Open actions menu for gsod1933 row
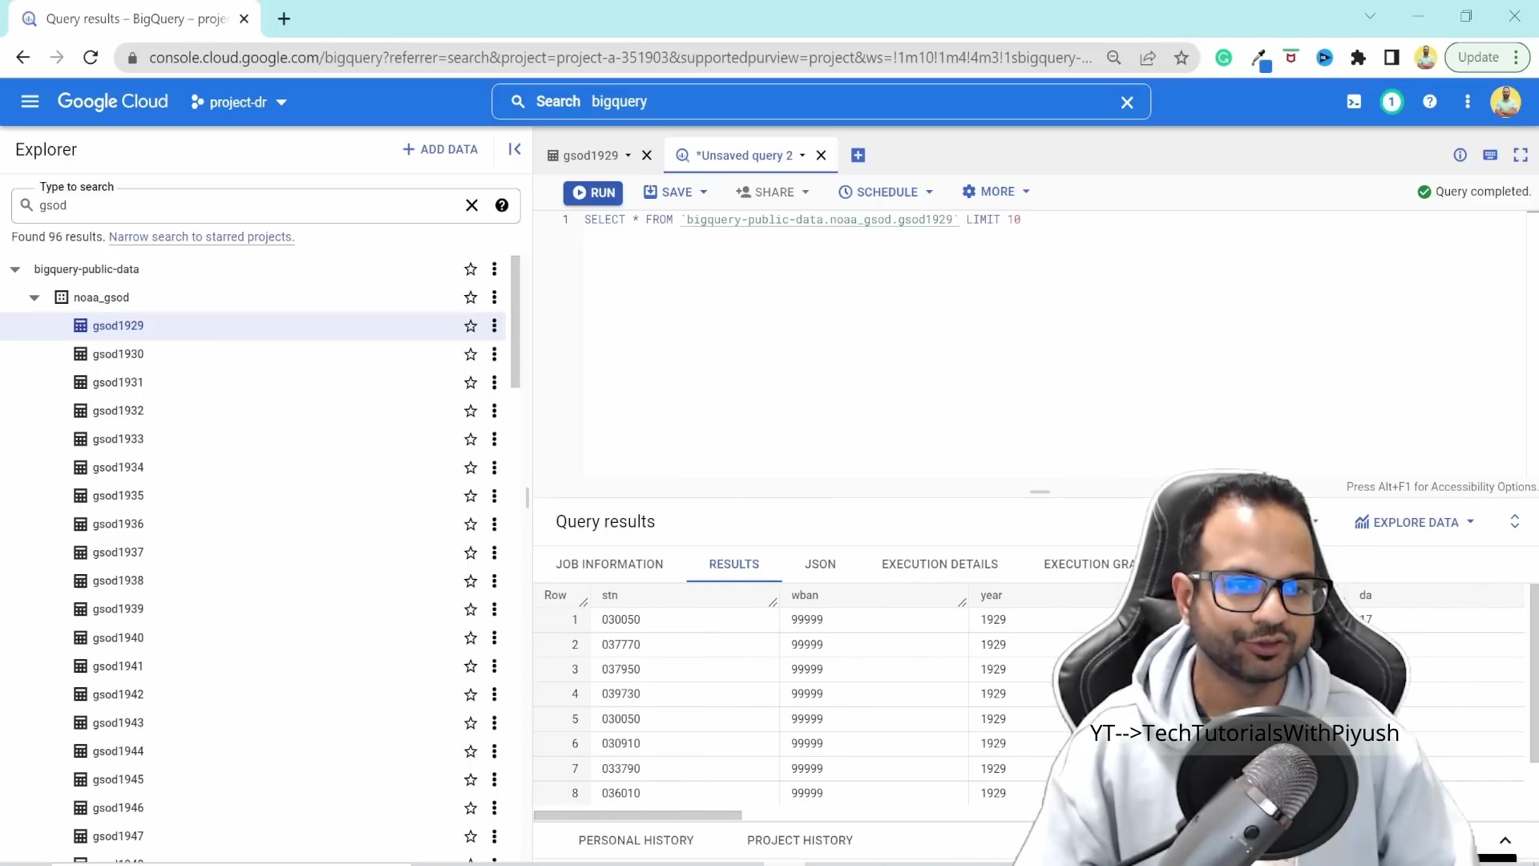This screenshot has width=1539, height=866. pos(495,439)
